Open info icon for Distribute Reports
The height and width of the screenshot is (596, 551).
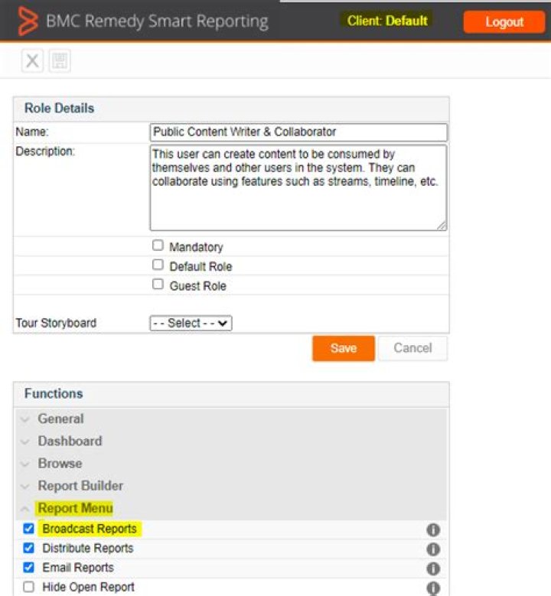pos(433,549)
